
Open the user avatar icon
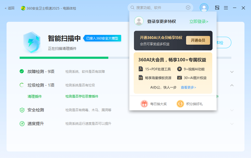click(x=204, y=8)
